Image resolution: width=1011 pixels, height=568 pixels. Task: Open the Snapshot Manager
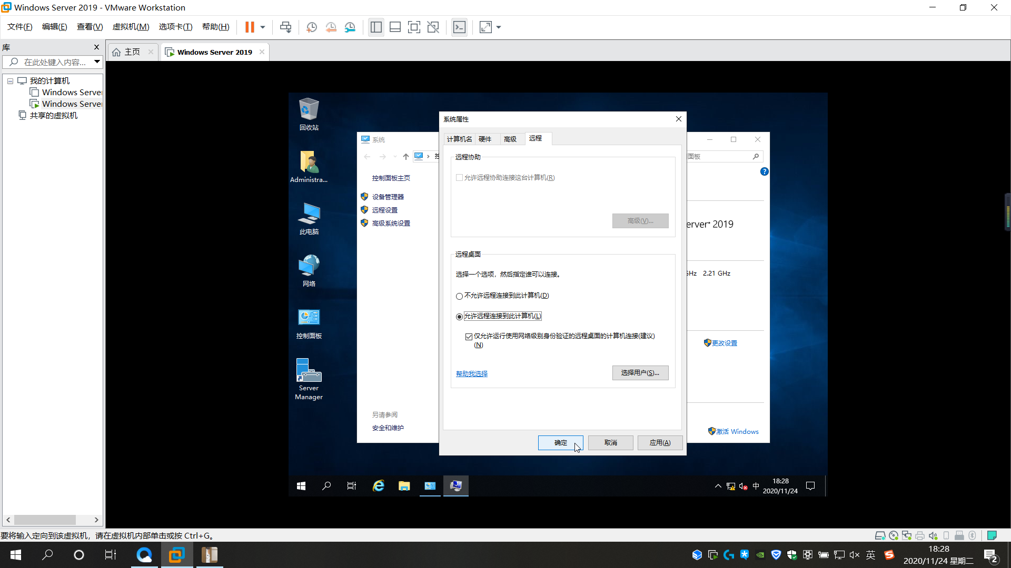click(x=350, y=27)
